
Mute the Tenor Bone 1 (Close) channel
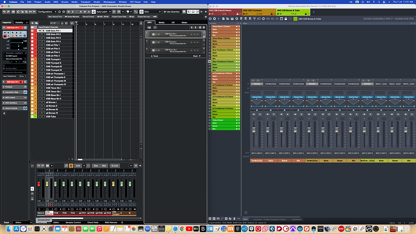237,26
